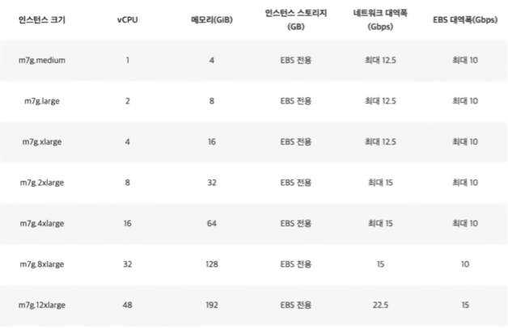
Task: Click the m7g.medium instance name
Action: (x=42, y=61)
